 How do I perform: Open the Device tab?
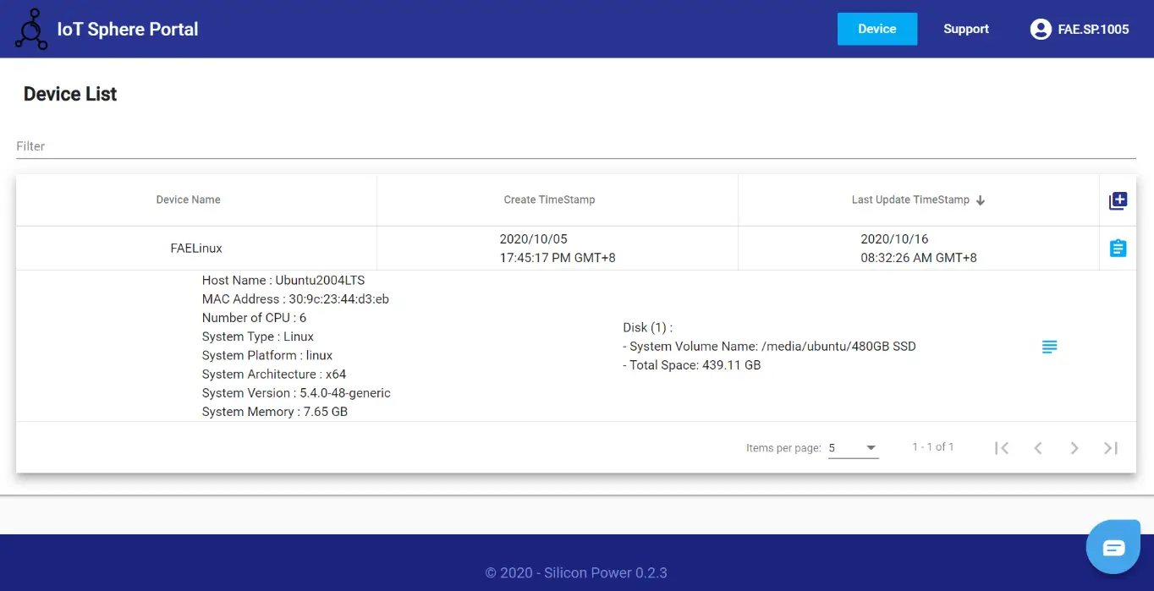coord(876,29)
